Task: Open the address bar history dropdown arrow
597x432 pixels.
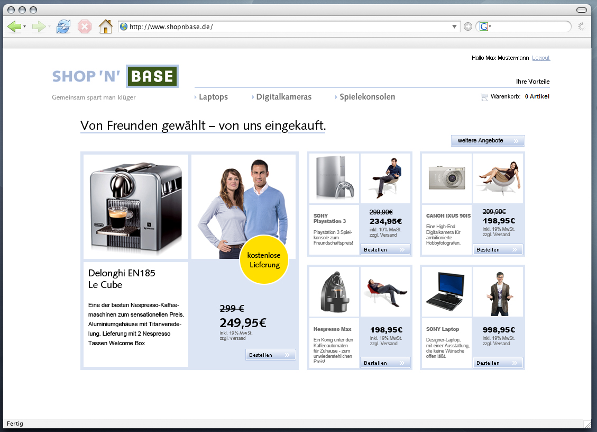Action: (x=454, y=26)
